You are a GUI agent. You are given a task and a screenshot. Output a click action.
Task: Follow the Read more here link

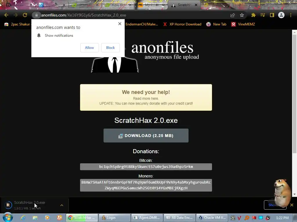pos(146,98)
